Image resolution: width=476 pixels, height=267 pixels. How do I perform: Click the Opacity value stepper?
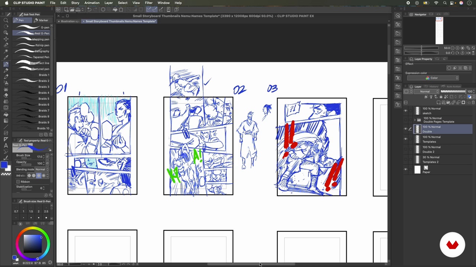[44, 164]
